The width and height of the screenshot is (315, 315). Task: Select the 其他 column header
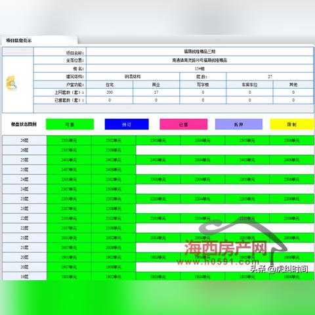293,85
